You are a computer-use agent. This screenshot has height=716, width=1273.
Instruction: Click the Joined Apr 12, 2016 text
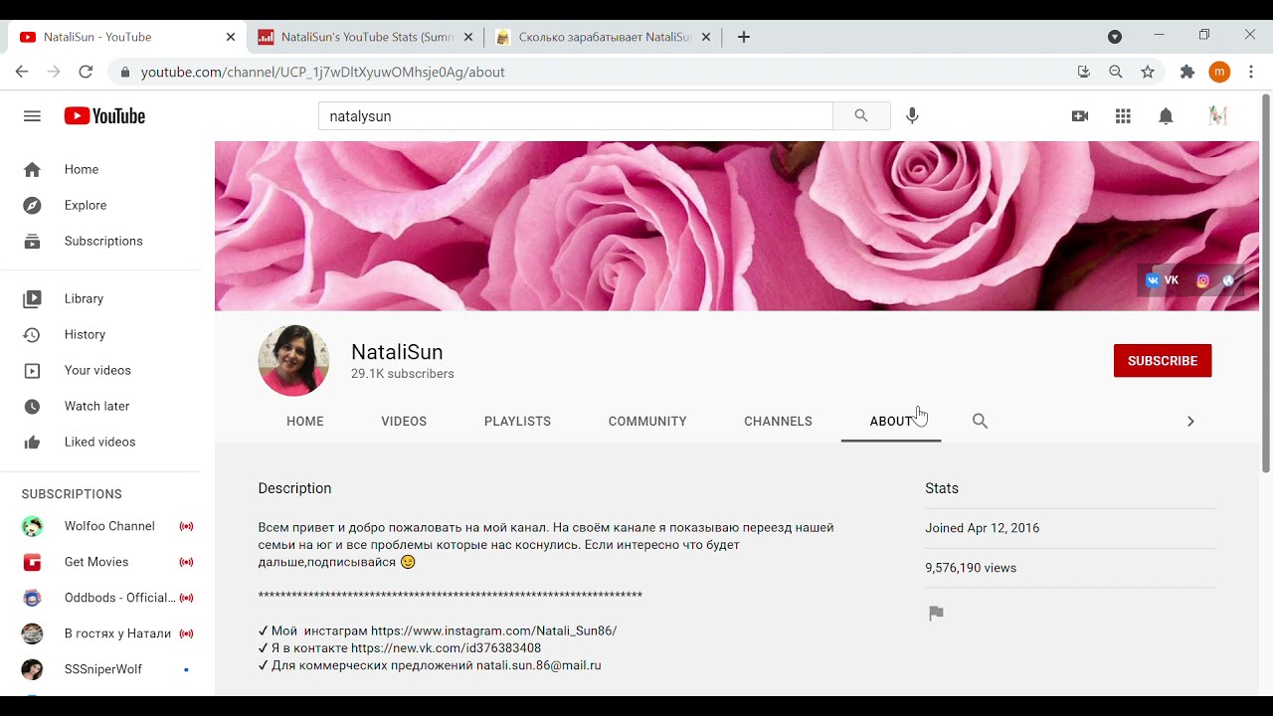pos(983,528)
